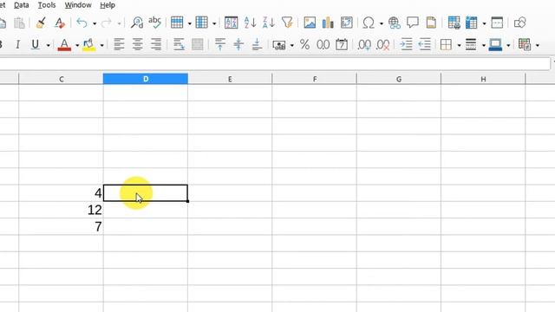Toggle Underline formatting
This screenshot has height=312, width=555.
tap(35, 44)
